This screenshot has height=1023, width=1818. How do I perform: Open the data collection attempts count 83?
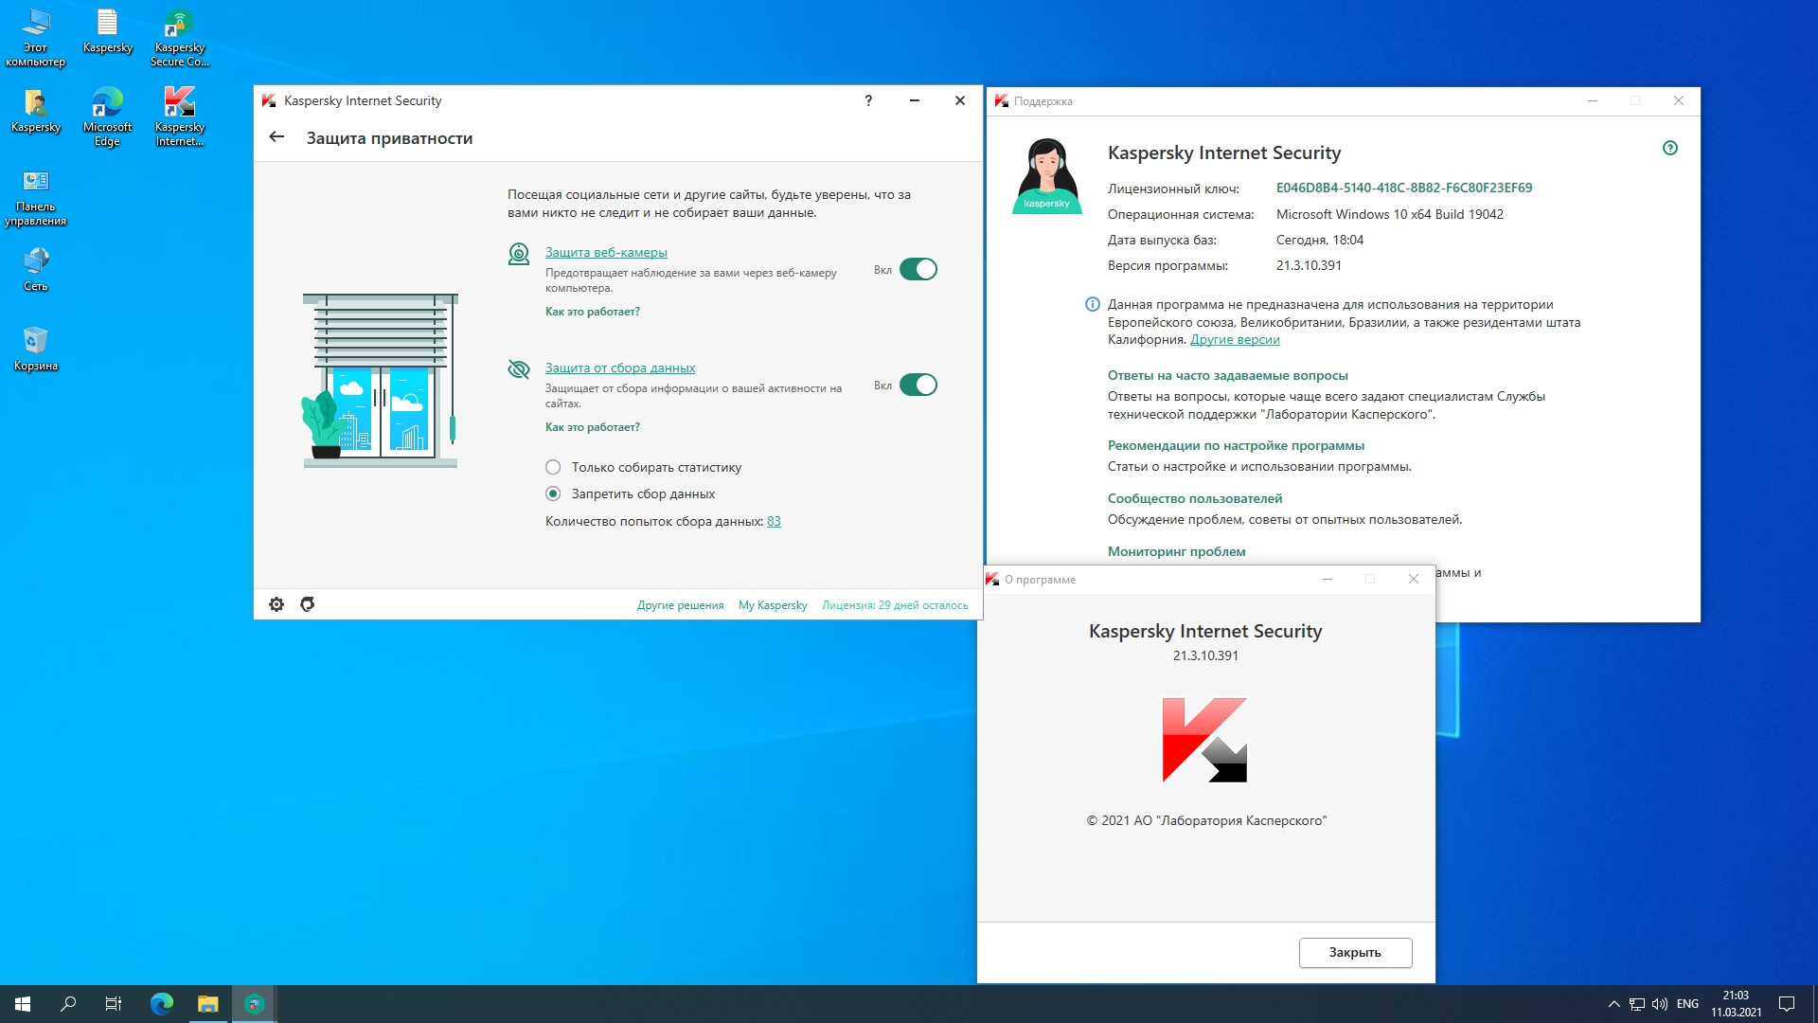(x=774, y=522)
